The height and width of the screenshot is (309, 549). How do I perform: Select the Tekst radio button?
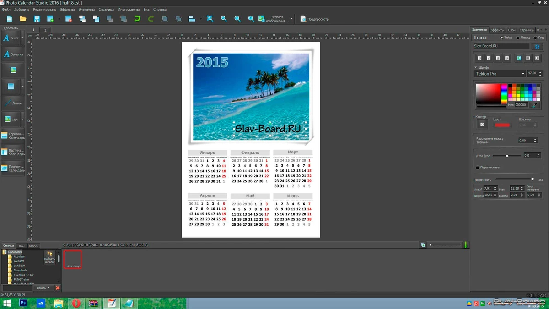pos(502,38)
